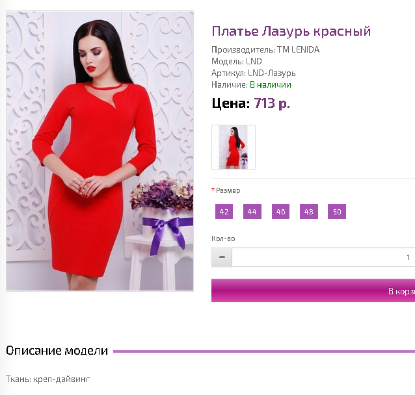The width and height of the screenshot is (415, 395).
Task: Choose size 50
Action: click(x=337, y=212)
